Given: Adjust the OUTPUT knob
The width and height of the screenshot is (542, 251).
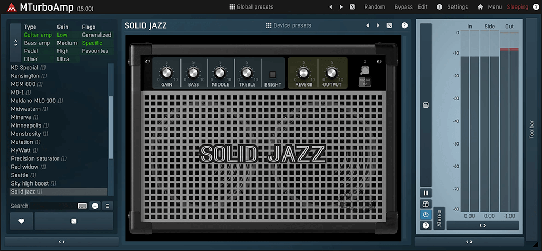Looking at the screenshot, I should (x=332, y=72).
